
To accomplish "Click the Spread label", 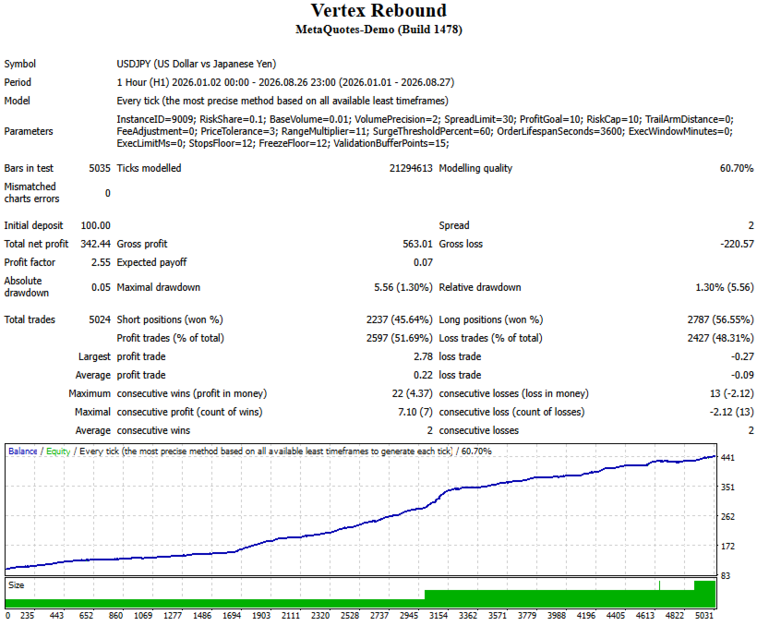I will pos(454,225).
